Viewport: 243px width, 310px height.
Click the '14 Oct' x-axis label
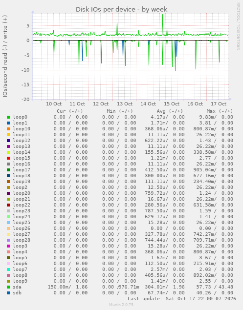148,104
